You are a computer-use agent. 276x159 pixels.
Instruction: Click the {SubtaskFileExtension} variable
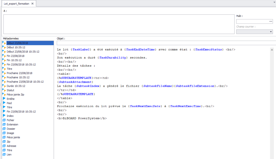[195, 86]
